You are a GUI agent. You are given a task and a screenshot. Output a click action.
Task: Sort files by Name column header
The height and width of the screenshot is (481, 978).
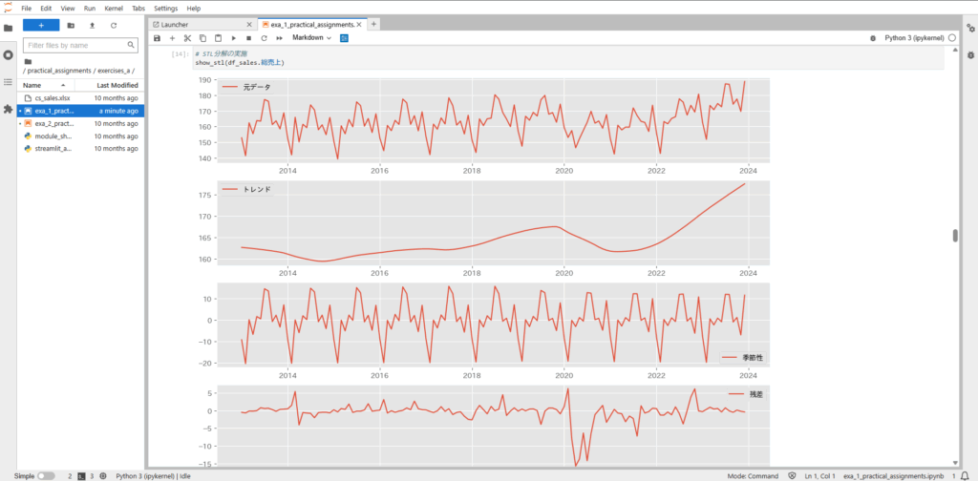click(32, 85)
